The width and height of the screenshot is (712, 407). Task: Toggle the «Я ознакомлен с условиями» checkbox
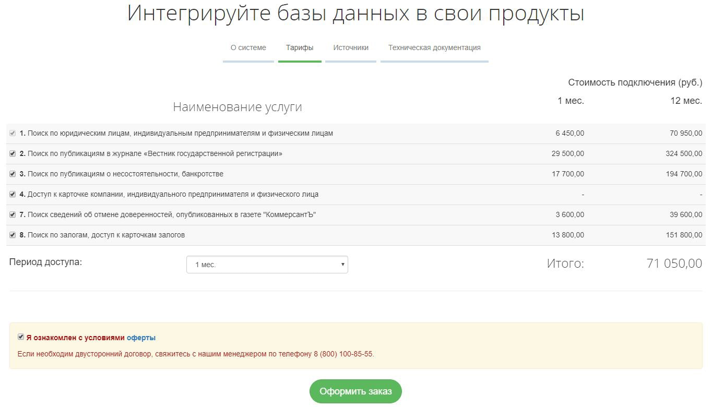click(x=21, y=337)
